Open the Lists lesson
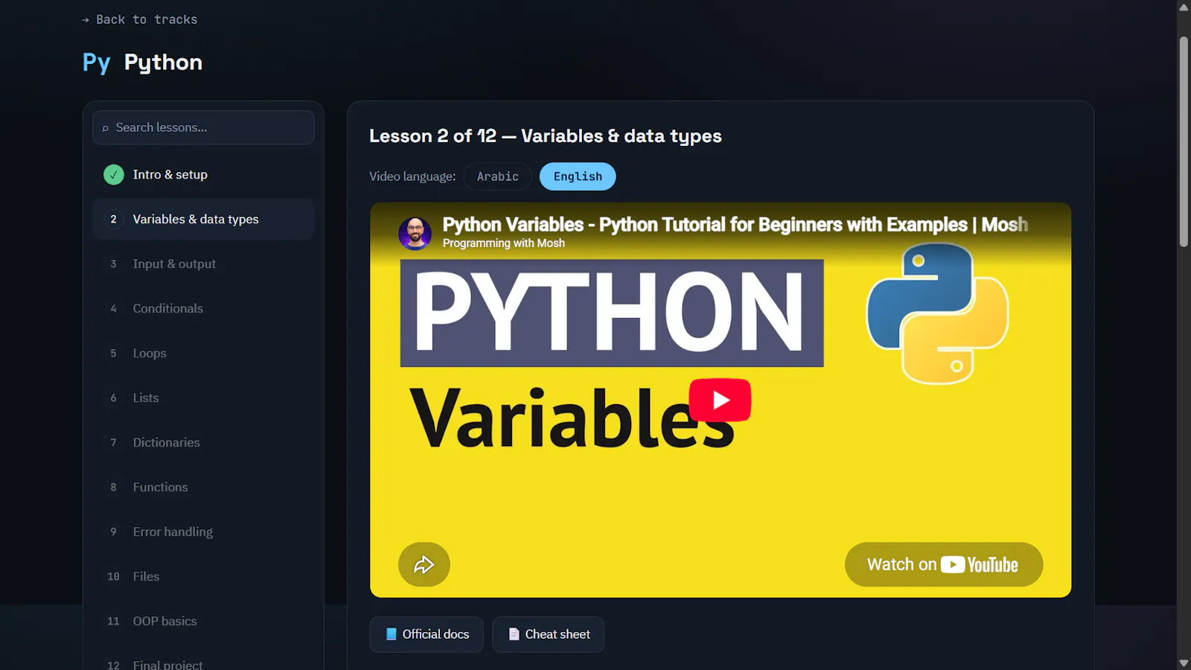 point(203,398)
